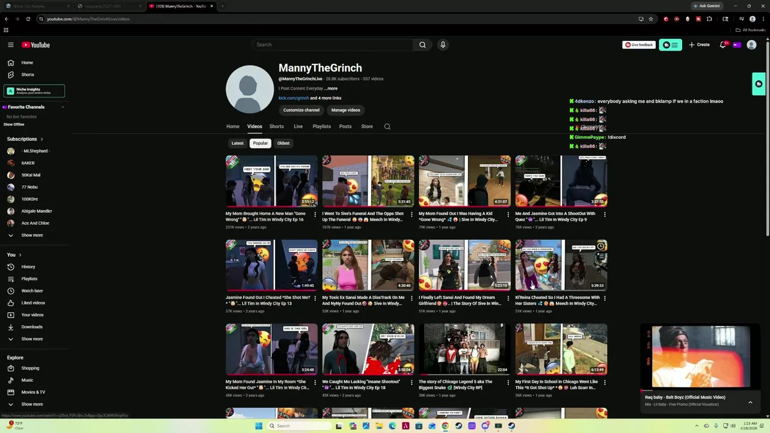This screenshot has width=770, height=433.
Task: Open MLShephard subscription channel
Action: (x=36, y=151)
